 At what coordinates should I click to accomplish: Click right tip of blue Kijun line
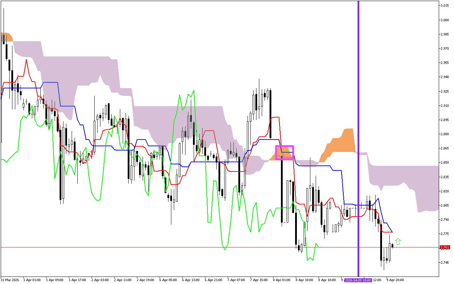coord(392,232)
